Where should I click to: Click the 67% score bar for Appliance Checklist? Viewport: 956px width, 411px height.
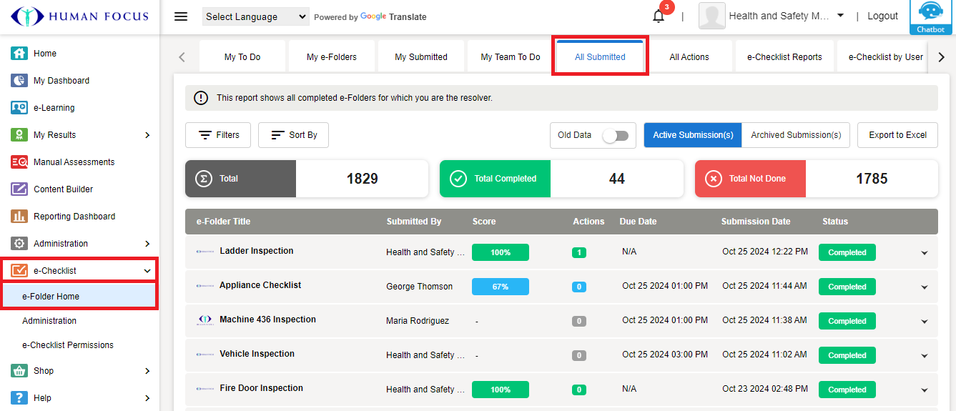tap(500, 287)
